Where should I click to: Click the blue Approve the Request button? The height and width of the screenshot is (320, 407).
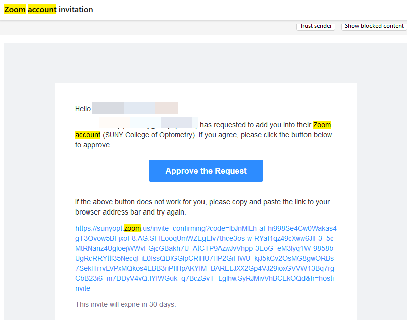pyautogui.click(x=206, y=171)
